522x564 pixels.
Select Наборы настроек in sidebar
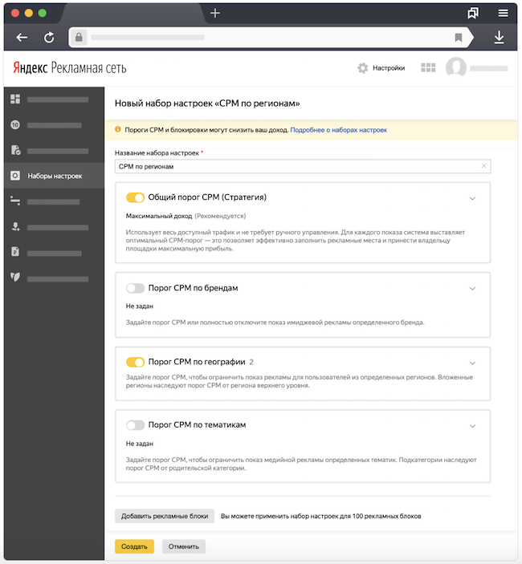coord(54,176)
